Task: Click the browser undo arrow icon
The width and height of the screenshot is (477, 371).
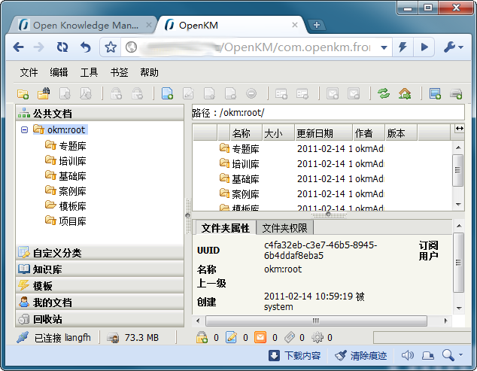Action: tap(86, 47)
